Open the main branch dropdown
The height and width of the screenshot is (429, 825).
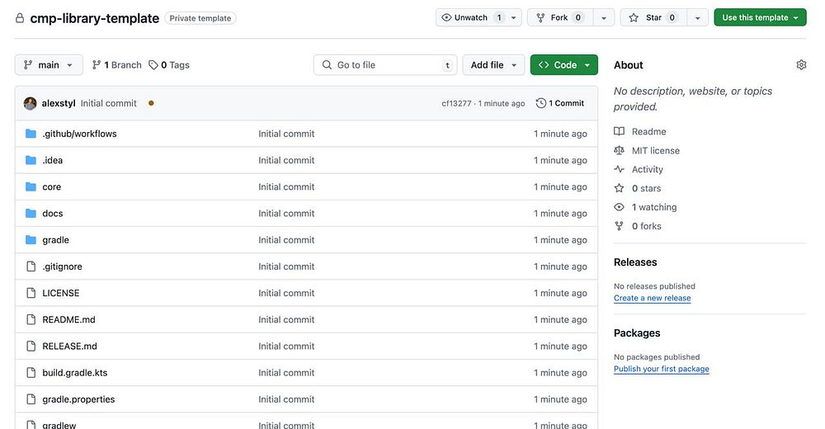(x=49, y=65)
